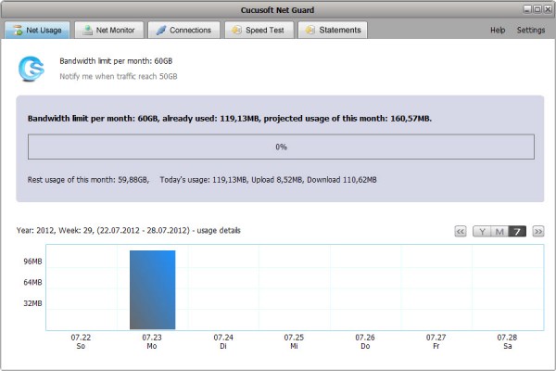This screenshot has width=556, height=371.
Task: Click the 96MB axis value
Action: point(32,262)
